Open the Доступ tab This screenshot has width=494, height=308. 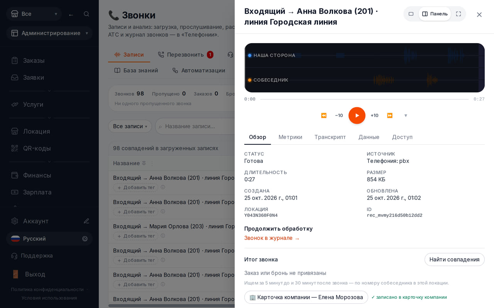coord(402,137)
